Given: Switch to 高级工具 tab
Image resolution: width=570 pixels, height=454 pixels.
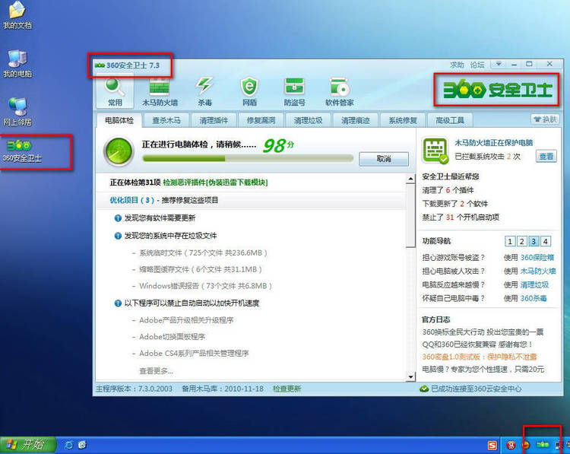Looking at the screenshot, I should point(450,120).
